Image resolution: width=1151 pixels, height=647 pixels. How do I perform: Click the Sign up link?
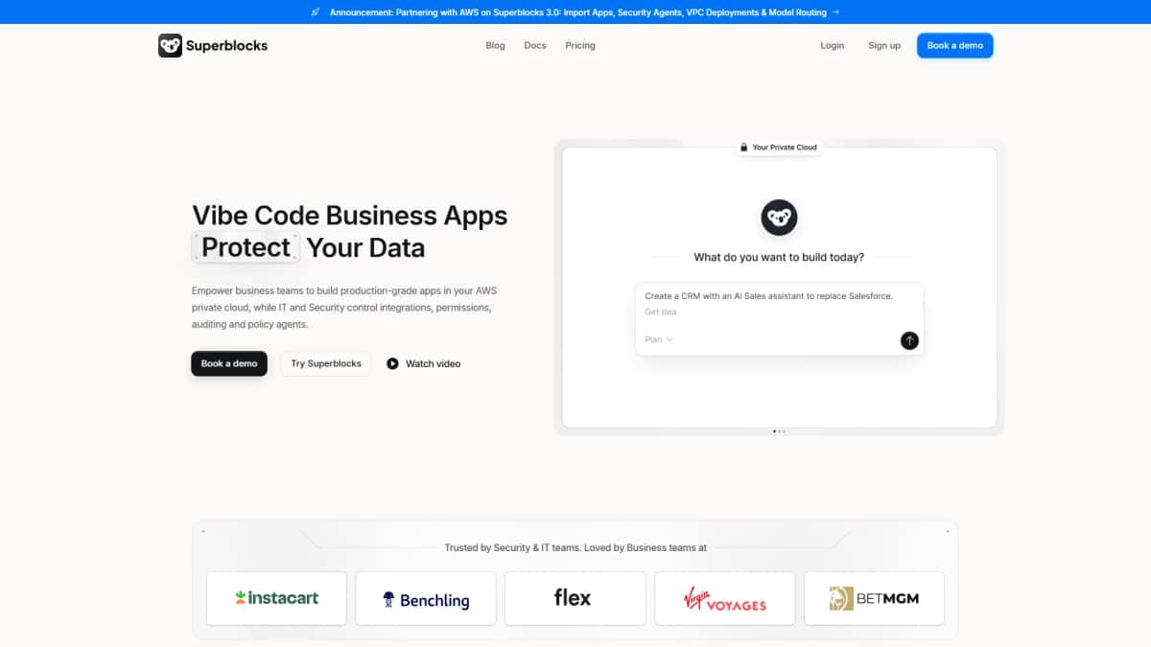(x=884, y=45)
